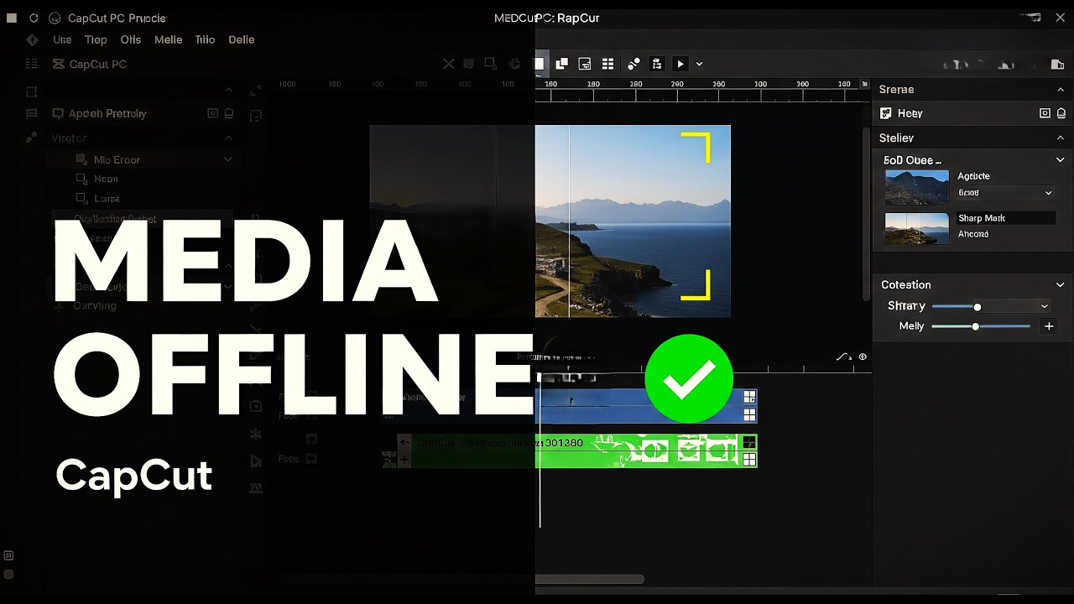Click the folder icon at top right

click(1057, 65)
